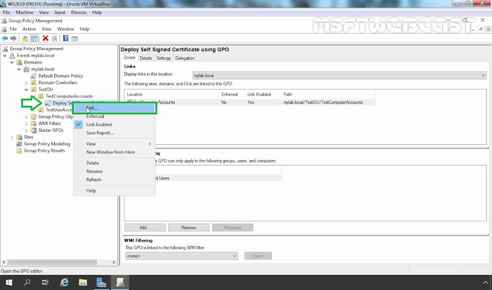
Task: Select Default Domain Policy GPO link icon
Action: click(33, 76)
